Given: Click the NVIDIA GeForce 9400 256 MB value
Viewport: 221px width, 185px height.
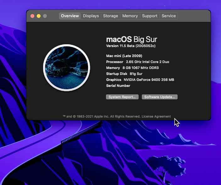Looking at the screenshot, I should tap(149, 80).
